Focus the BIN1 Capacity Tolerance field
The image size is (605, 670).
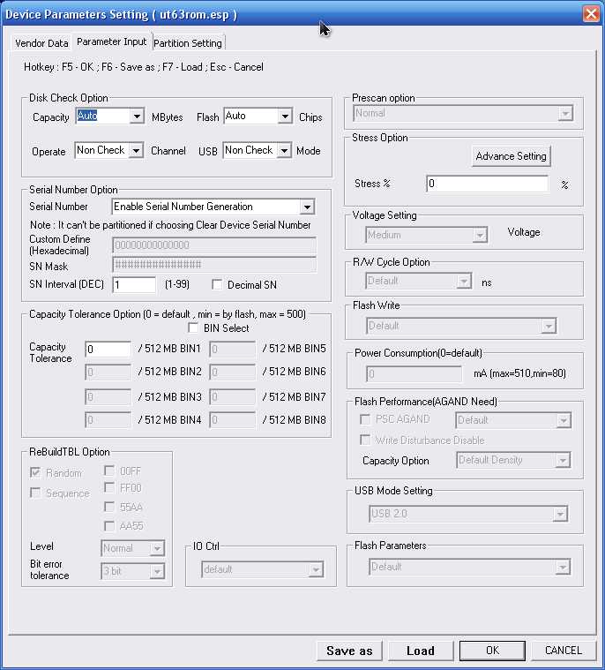(x=108, y=349)
